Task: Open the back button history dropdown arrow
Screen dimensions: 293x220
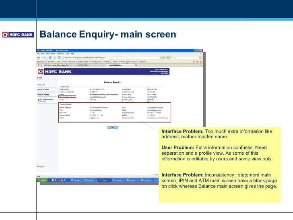Action: click(41, 58)
